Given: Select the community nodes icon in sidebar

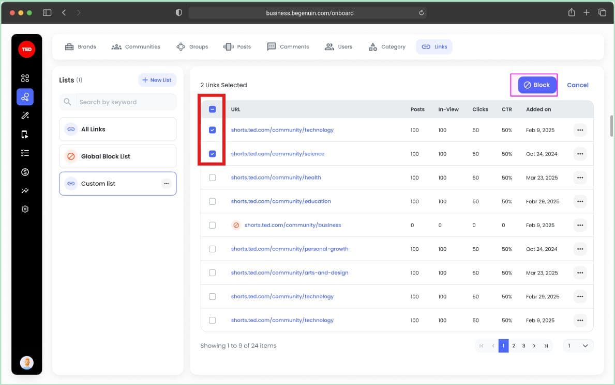Looking at the screenshot, I should click(25, 97).
